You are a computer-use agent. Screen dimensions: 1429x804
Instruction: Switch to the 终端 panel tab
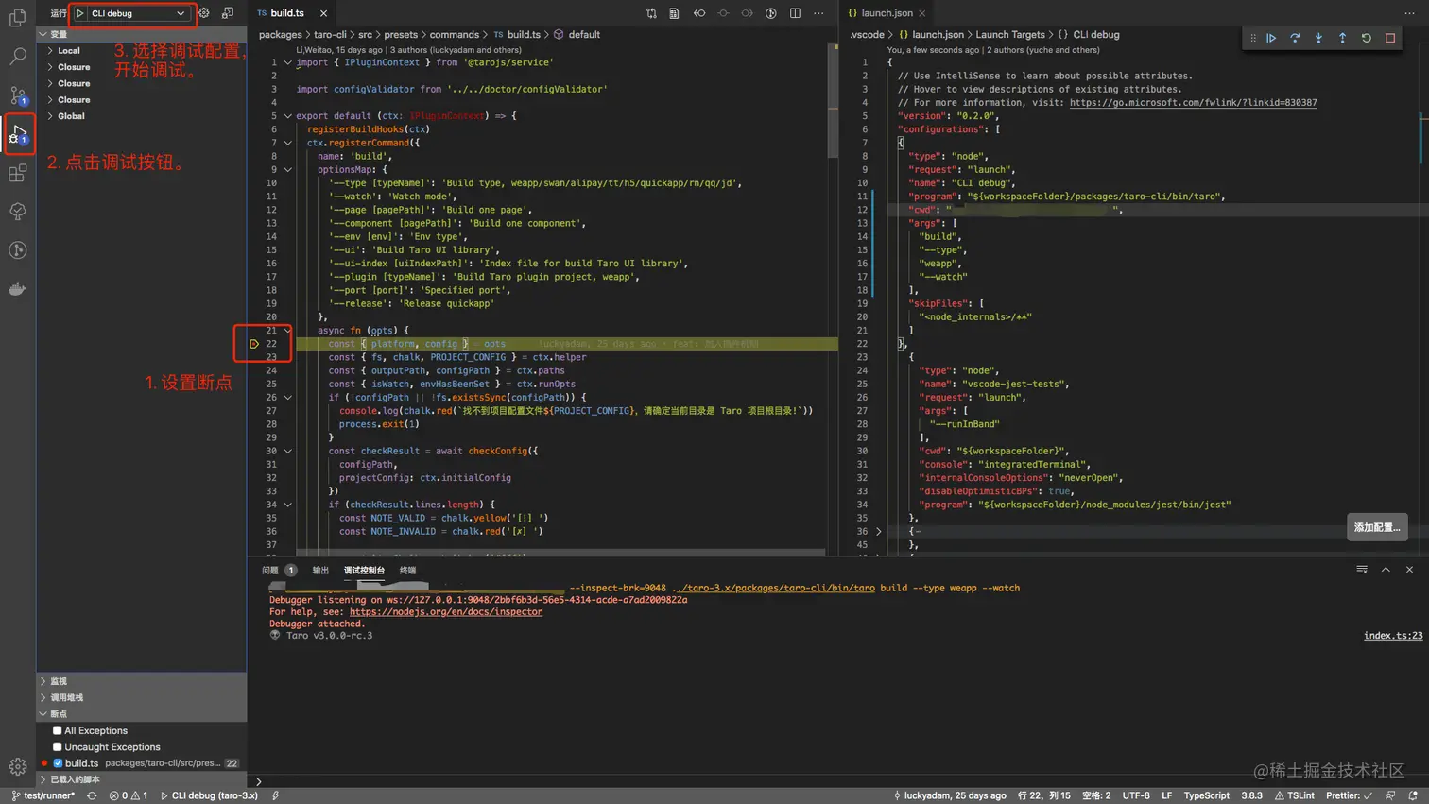coord(407,570)
